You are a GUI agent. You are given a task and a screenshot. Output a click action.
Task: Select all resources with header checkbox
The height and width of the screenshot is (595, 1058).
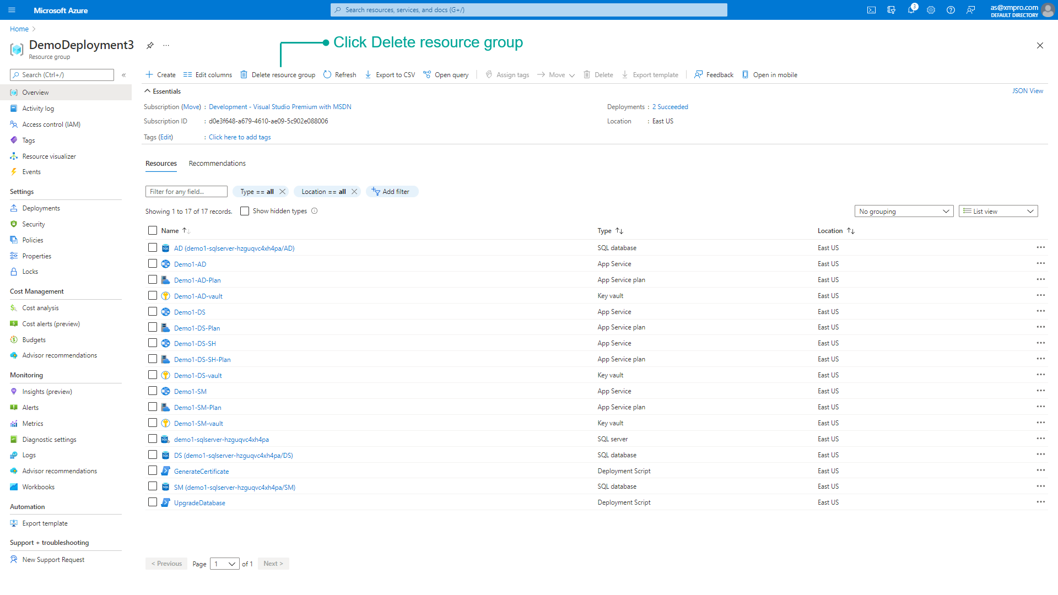(153, 230)
